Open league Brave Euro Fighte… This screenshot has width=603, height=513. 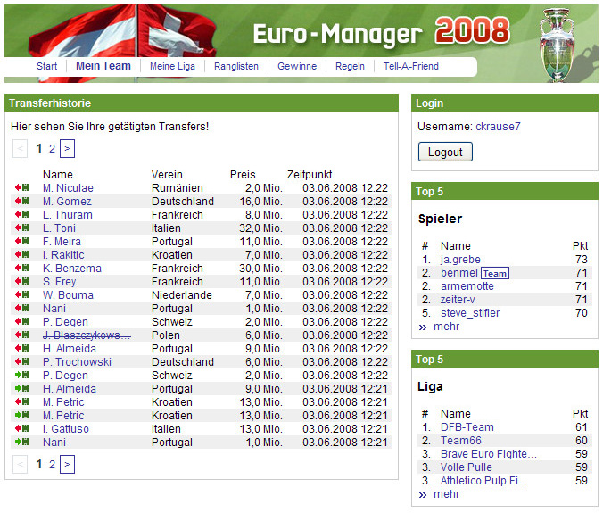click(489, 454)
